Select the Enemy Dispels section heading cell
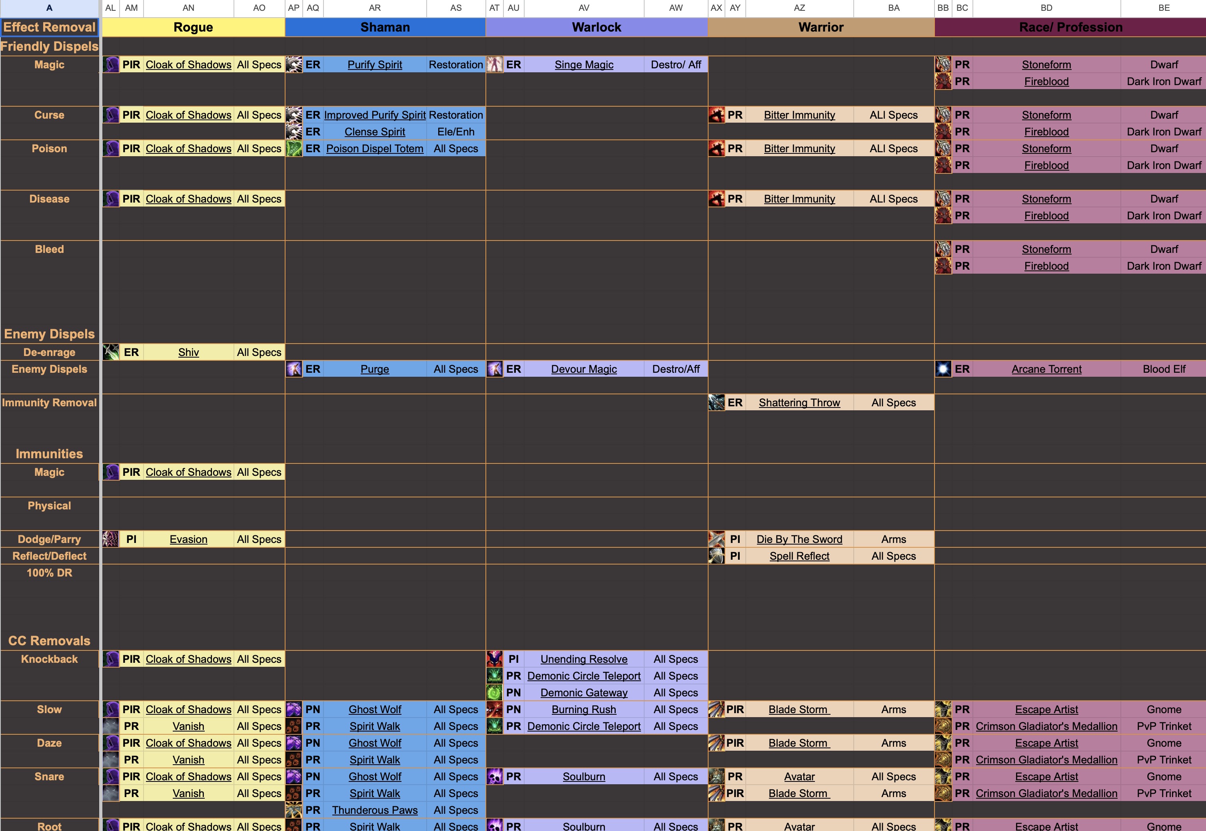The image size is (1206, 831). click(49, 334)
